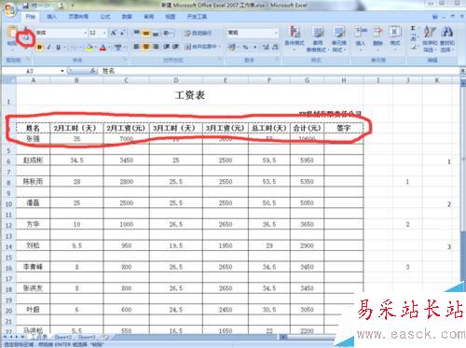466x348 pixels.
Task: Click the Save icon in Quick Access Toolbar
Action: click(26, 6)
